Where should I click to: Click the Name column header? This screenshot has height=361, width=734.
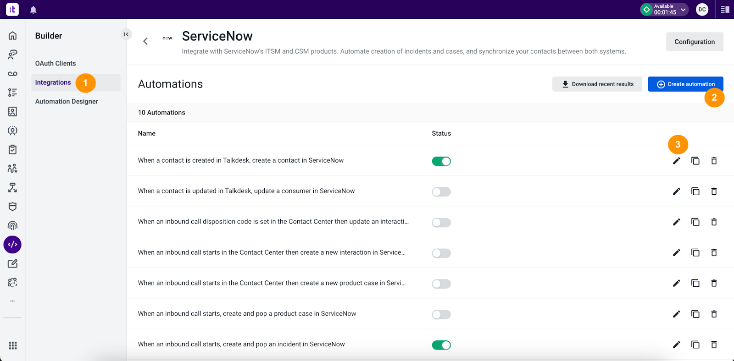tap(147, 133)
